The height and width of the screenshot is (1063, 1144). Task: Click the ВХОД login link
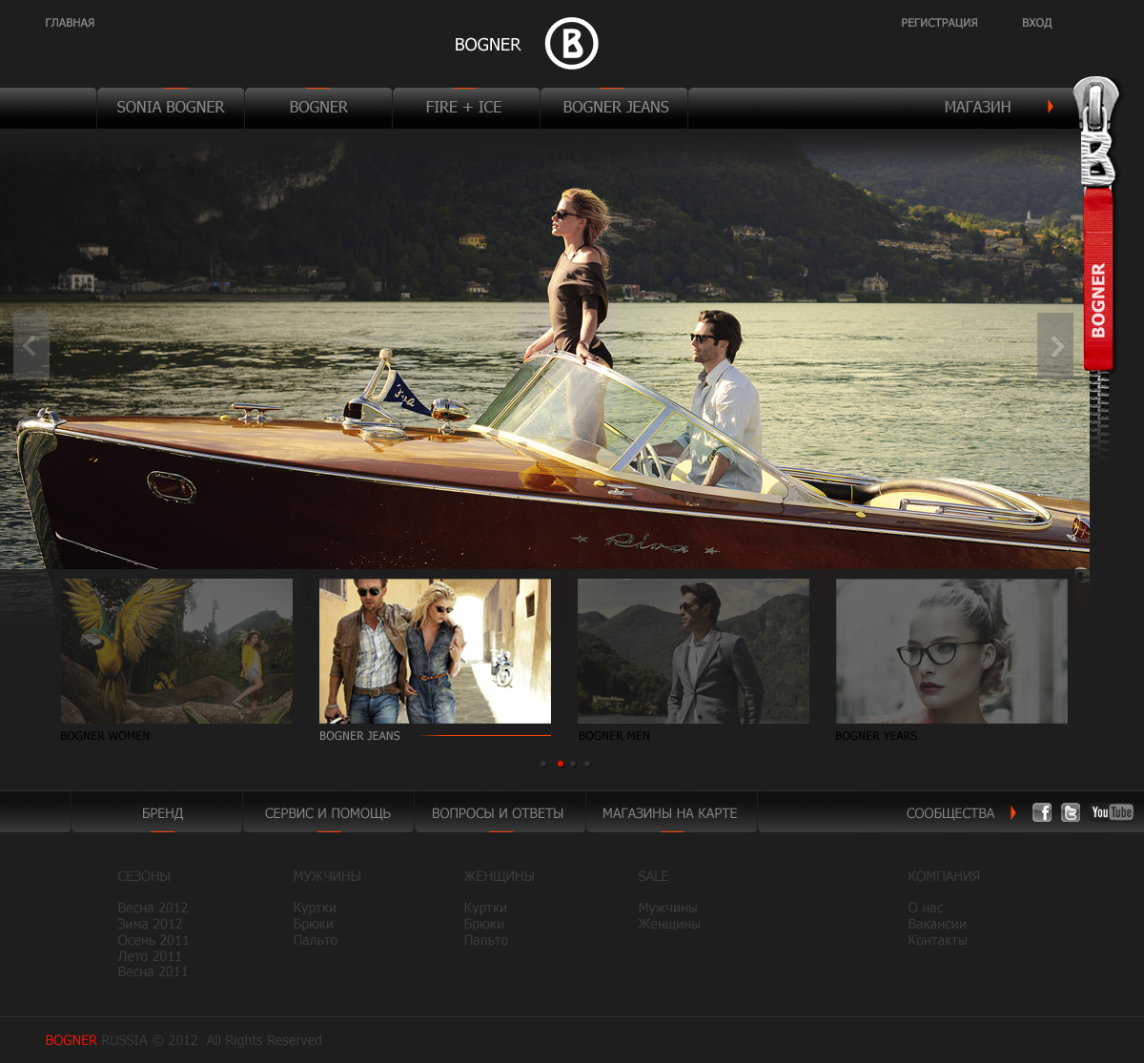point(1036,23)
